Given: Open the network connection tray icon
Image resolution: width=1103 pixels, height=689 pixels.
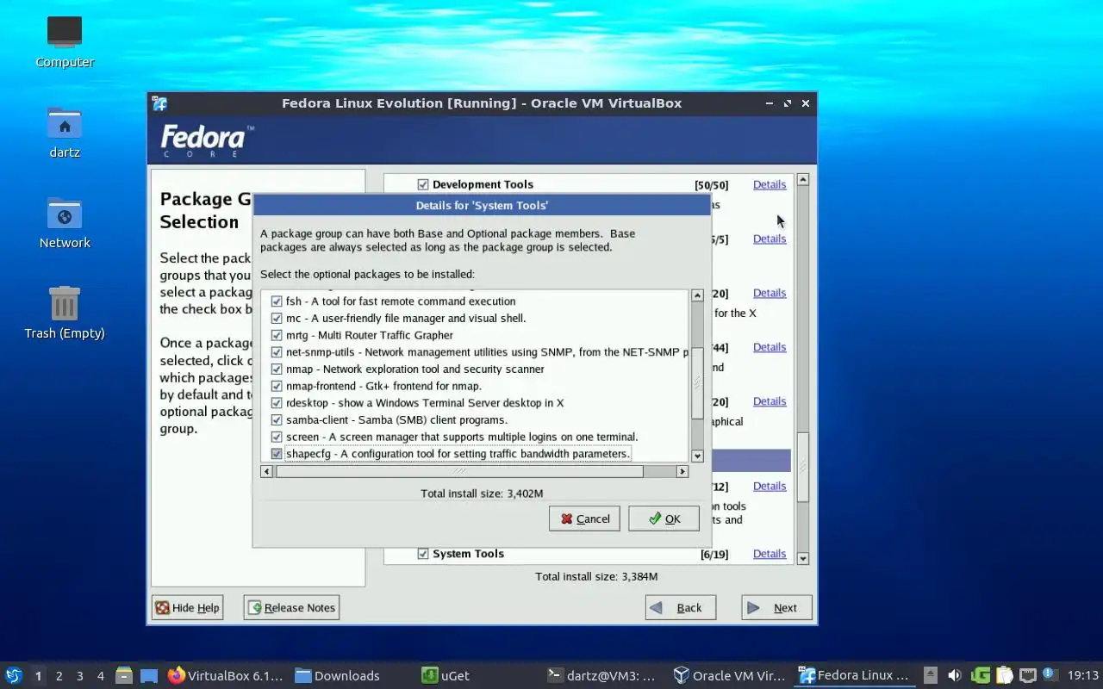Looking at the screenshot, I should (1027, 676).
